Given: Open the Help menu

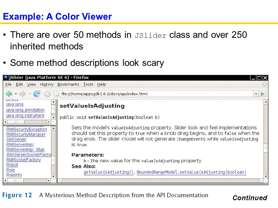Looking at the screenshot, I should coord(101,84).
